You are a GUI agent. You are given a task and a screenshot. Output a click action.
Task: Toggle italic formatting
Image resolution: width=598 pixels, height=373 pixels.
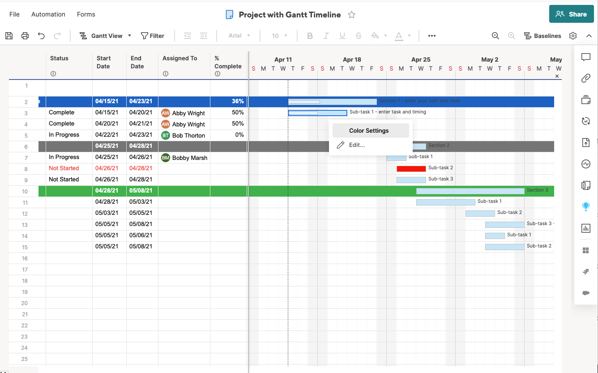tap(326, 36)
